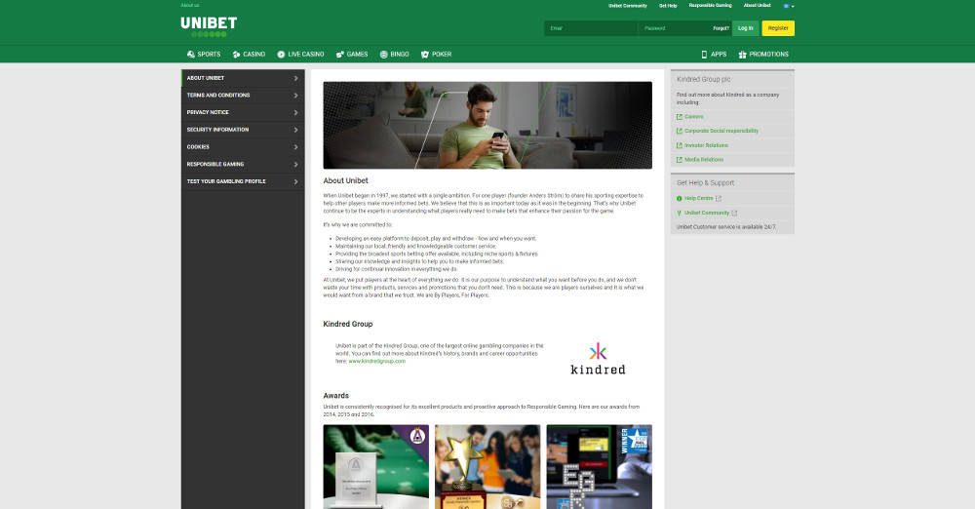
Task: Click the Unibet Community icon in sidebar
Action: pyautogui.click(x=679, y=213)
